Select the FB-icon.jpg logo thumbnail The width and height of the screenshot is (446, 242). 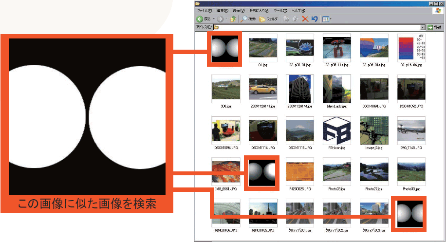click(337, 130)
